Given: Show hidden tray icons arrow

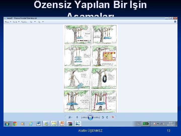Looking at the screenshot, I should tap(152, 124).
